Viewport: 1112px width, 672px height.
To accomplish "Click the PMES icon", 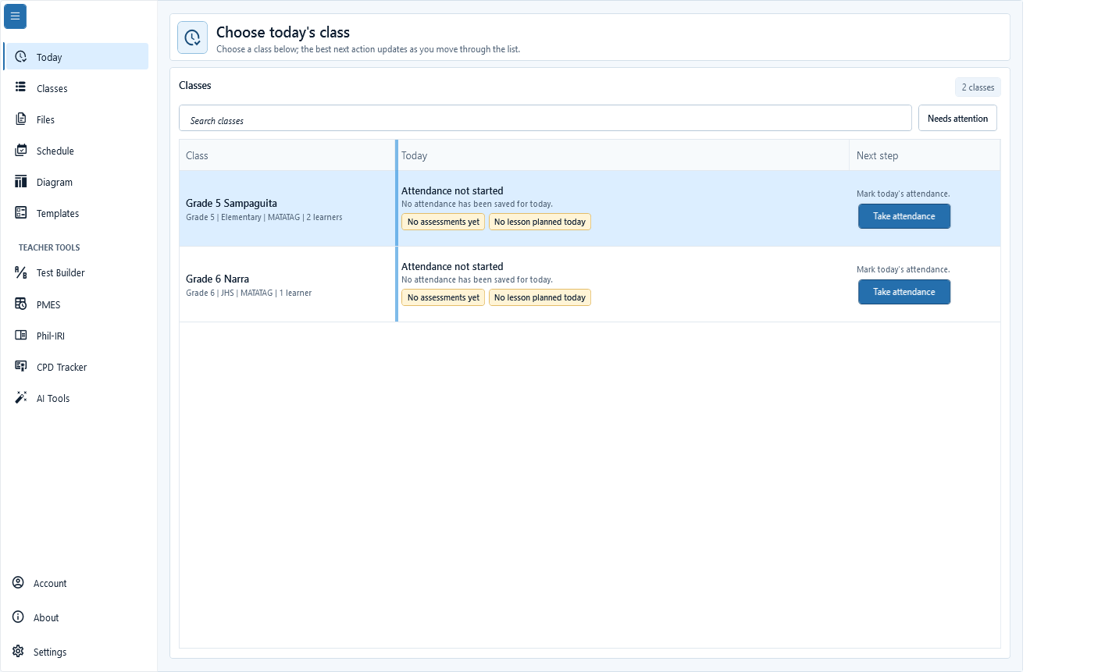I will point(21,304).
